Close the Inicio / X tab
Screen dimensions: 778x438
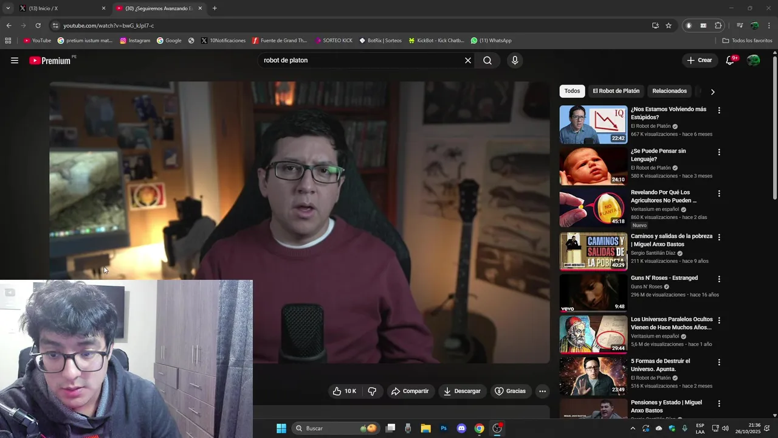tap(103, 9)
